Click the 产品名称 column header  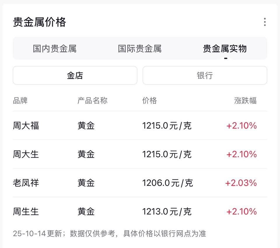coord(92,101)
